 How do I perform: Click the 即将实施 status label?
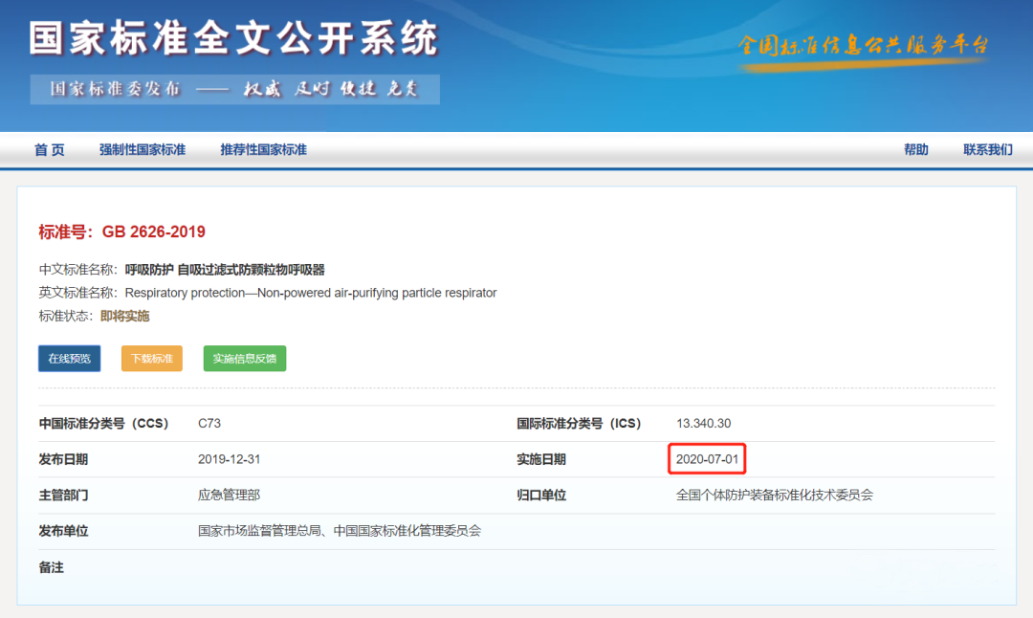click(x=123, y=316)
